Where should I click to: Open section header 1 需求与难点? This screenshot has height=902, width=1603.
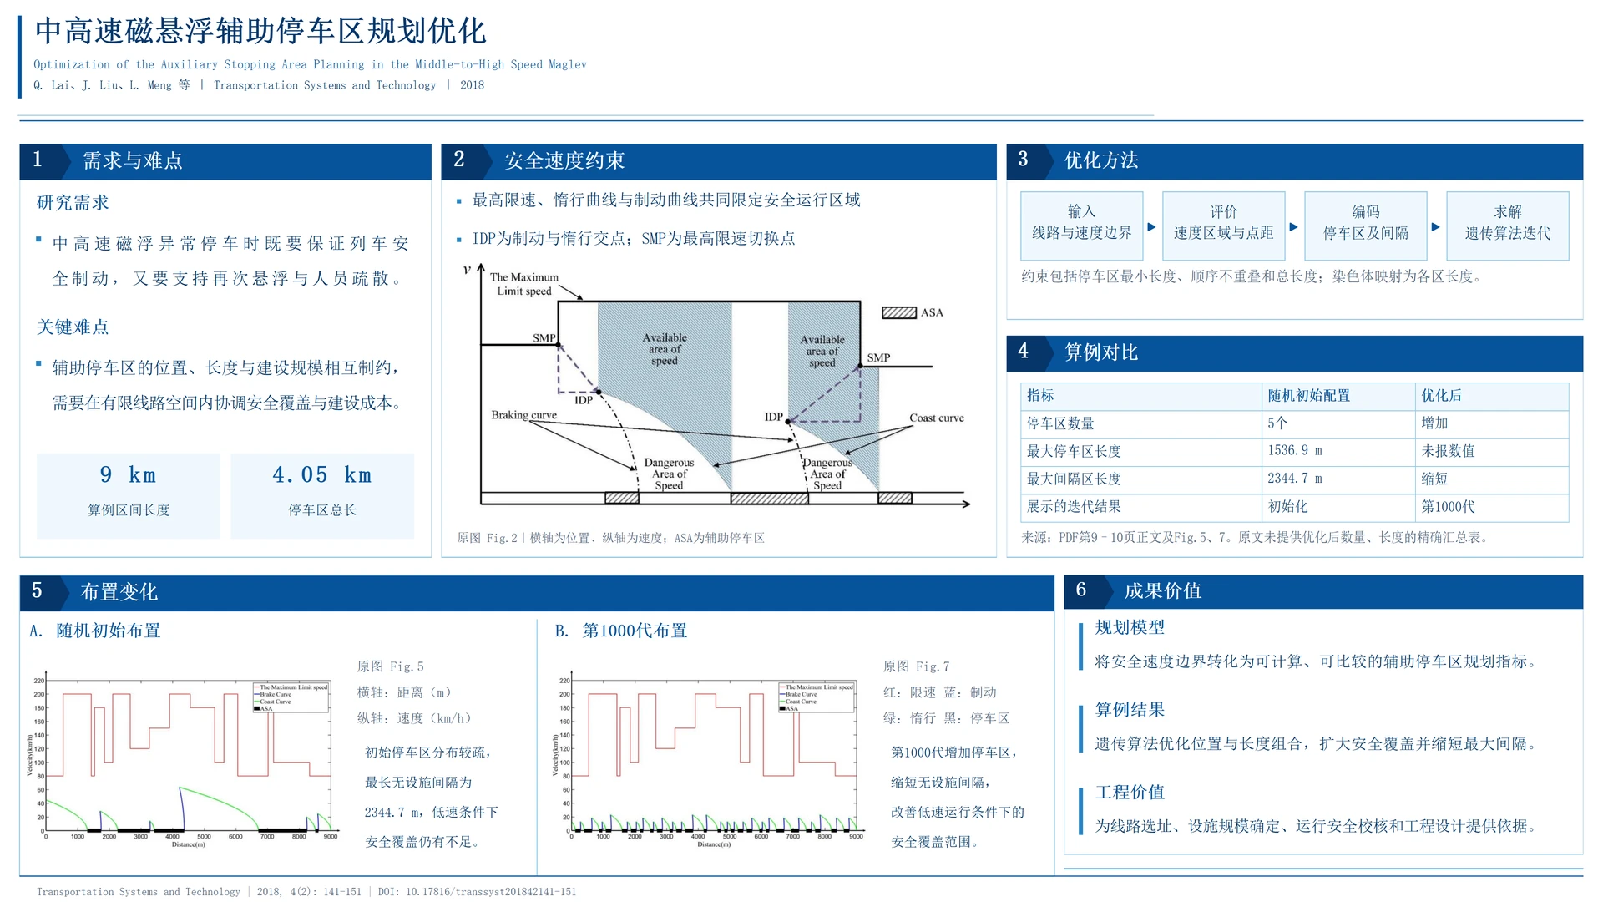pos(225,161)
